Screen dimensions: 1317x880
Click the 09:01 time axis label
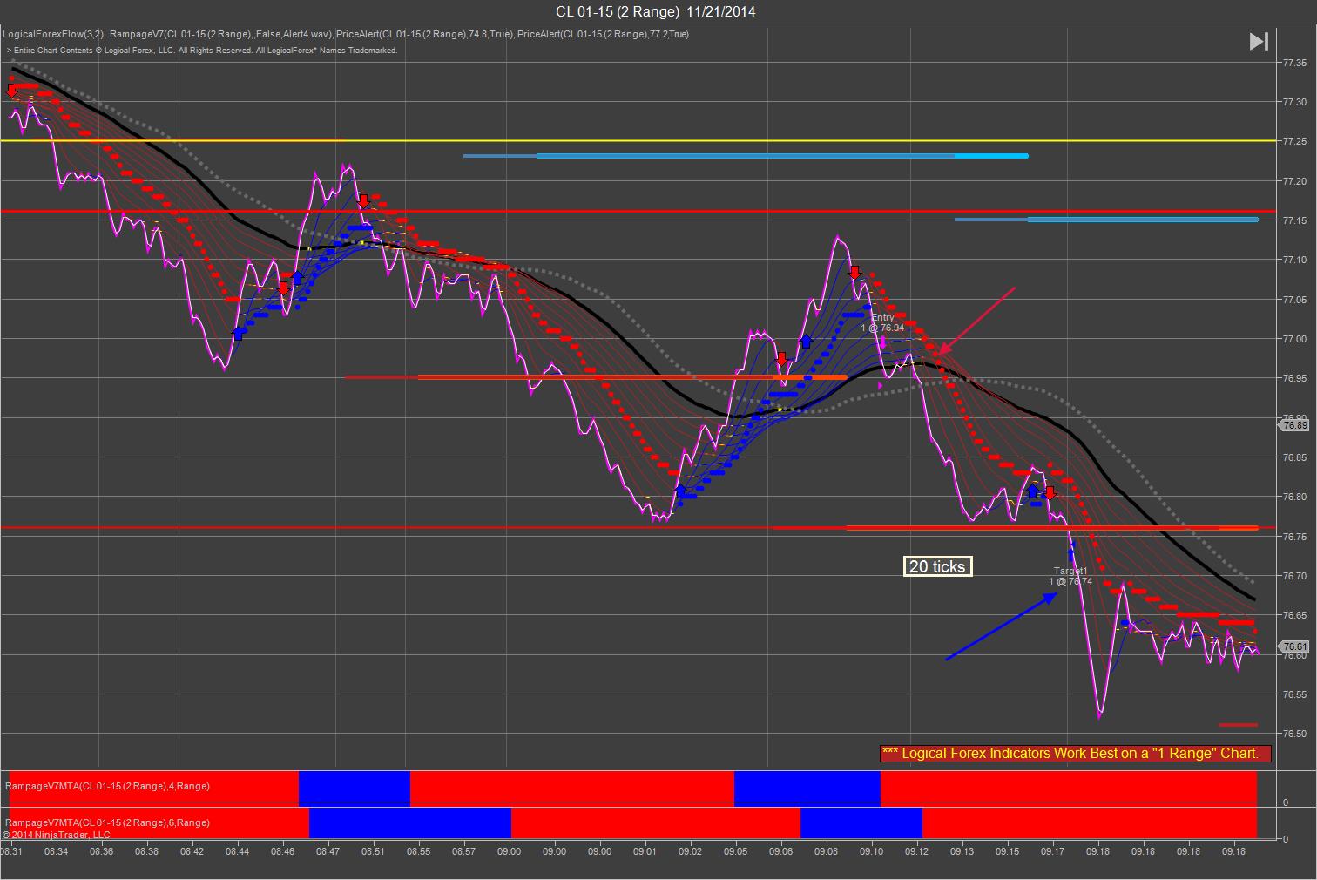pyautogui.click(x=645, y=851)
